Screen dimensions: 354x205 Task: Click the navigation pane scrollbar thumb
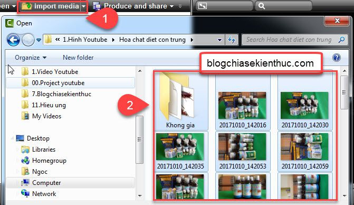(x=139, y=139)
